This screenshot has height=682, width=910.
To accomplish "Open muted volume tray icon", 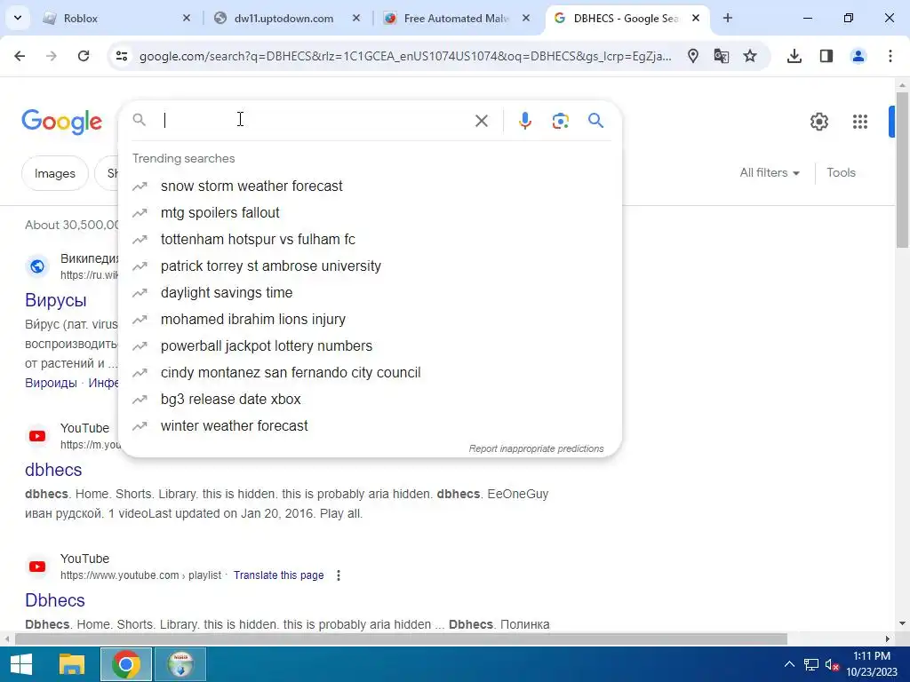I will 832,664.
